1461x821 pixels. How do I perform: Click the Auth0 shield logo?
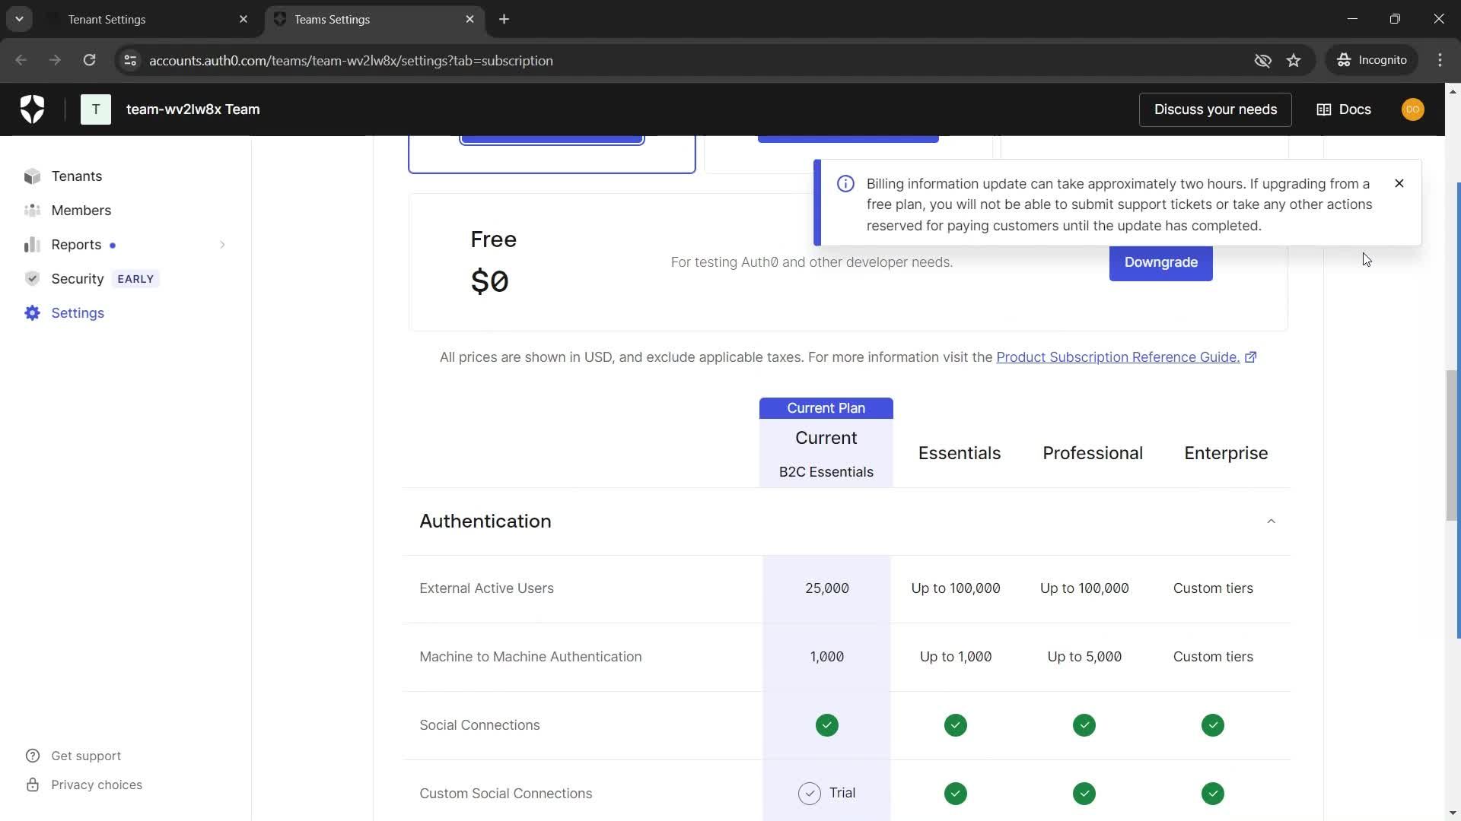coord(32,109)
